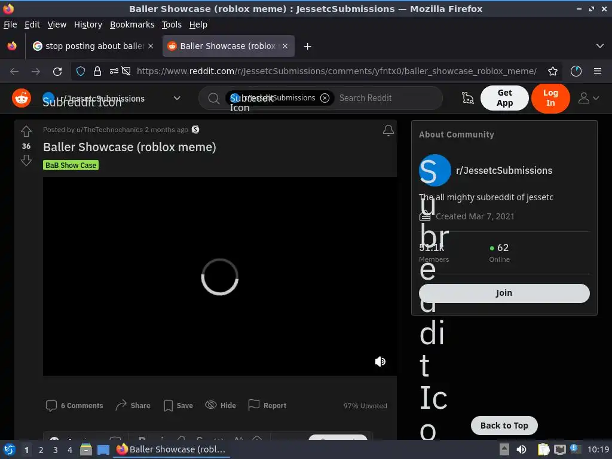
Task: Close the 'stop posting about baller' tab
Action: [151, 46]
